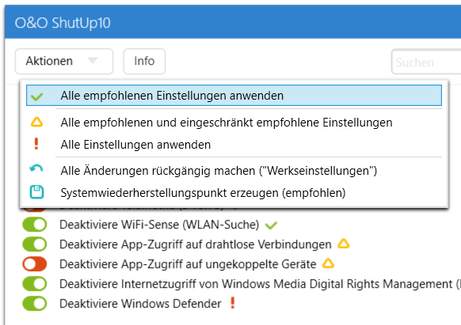The height and width of the screenshot is (325, 461).
Task: Click green checkmark next to WiFi-Sense setting
Action: (271, 225)
